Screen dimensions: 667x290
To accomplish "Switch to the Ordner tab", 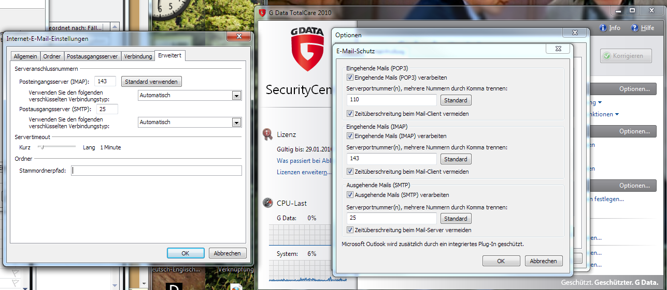I will (52, 56).
